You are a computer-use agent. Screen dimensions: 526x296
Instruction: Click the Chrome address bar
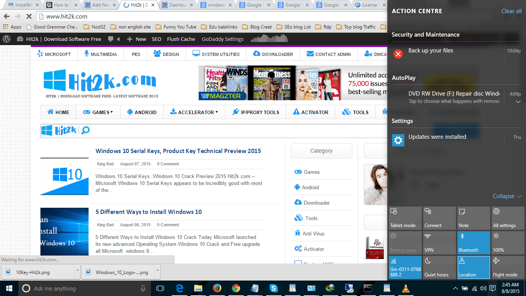coord(212,16)
